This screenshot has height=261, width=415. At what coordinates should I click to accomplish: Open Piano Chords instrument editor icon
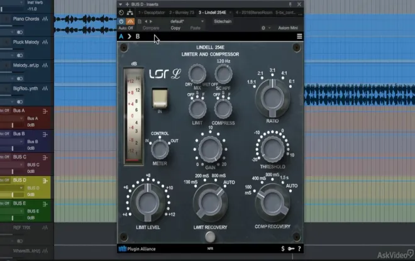pyautogui.click(x=45, y=19)
